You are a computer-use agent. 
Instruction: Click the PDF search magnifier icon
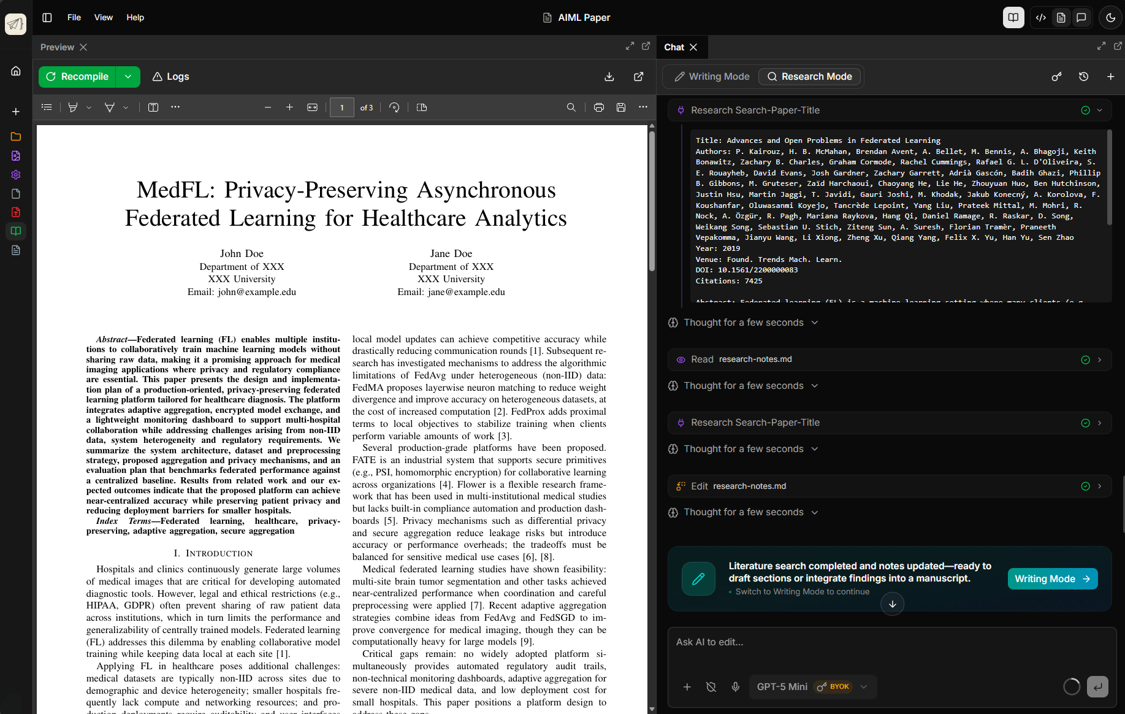coord(571,107)
